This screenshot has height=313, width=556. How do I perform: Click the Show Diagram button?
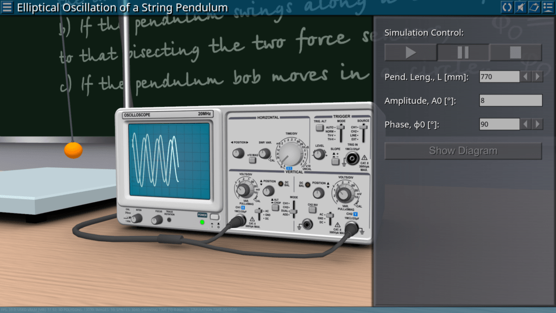point(463,151)
